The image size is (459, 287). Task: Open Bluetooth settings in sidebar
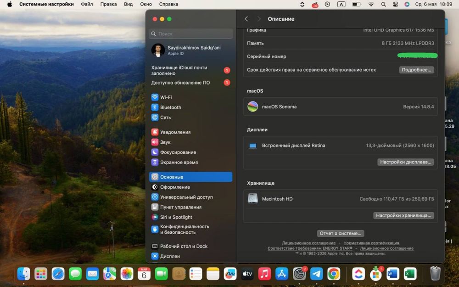pos(190,107)
